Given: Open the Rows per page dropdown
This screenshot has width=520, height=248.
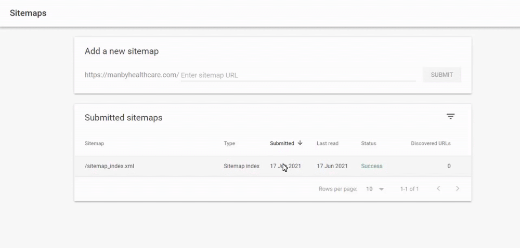Looking at the screenshot, I should [375, 189].
